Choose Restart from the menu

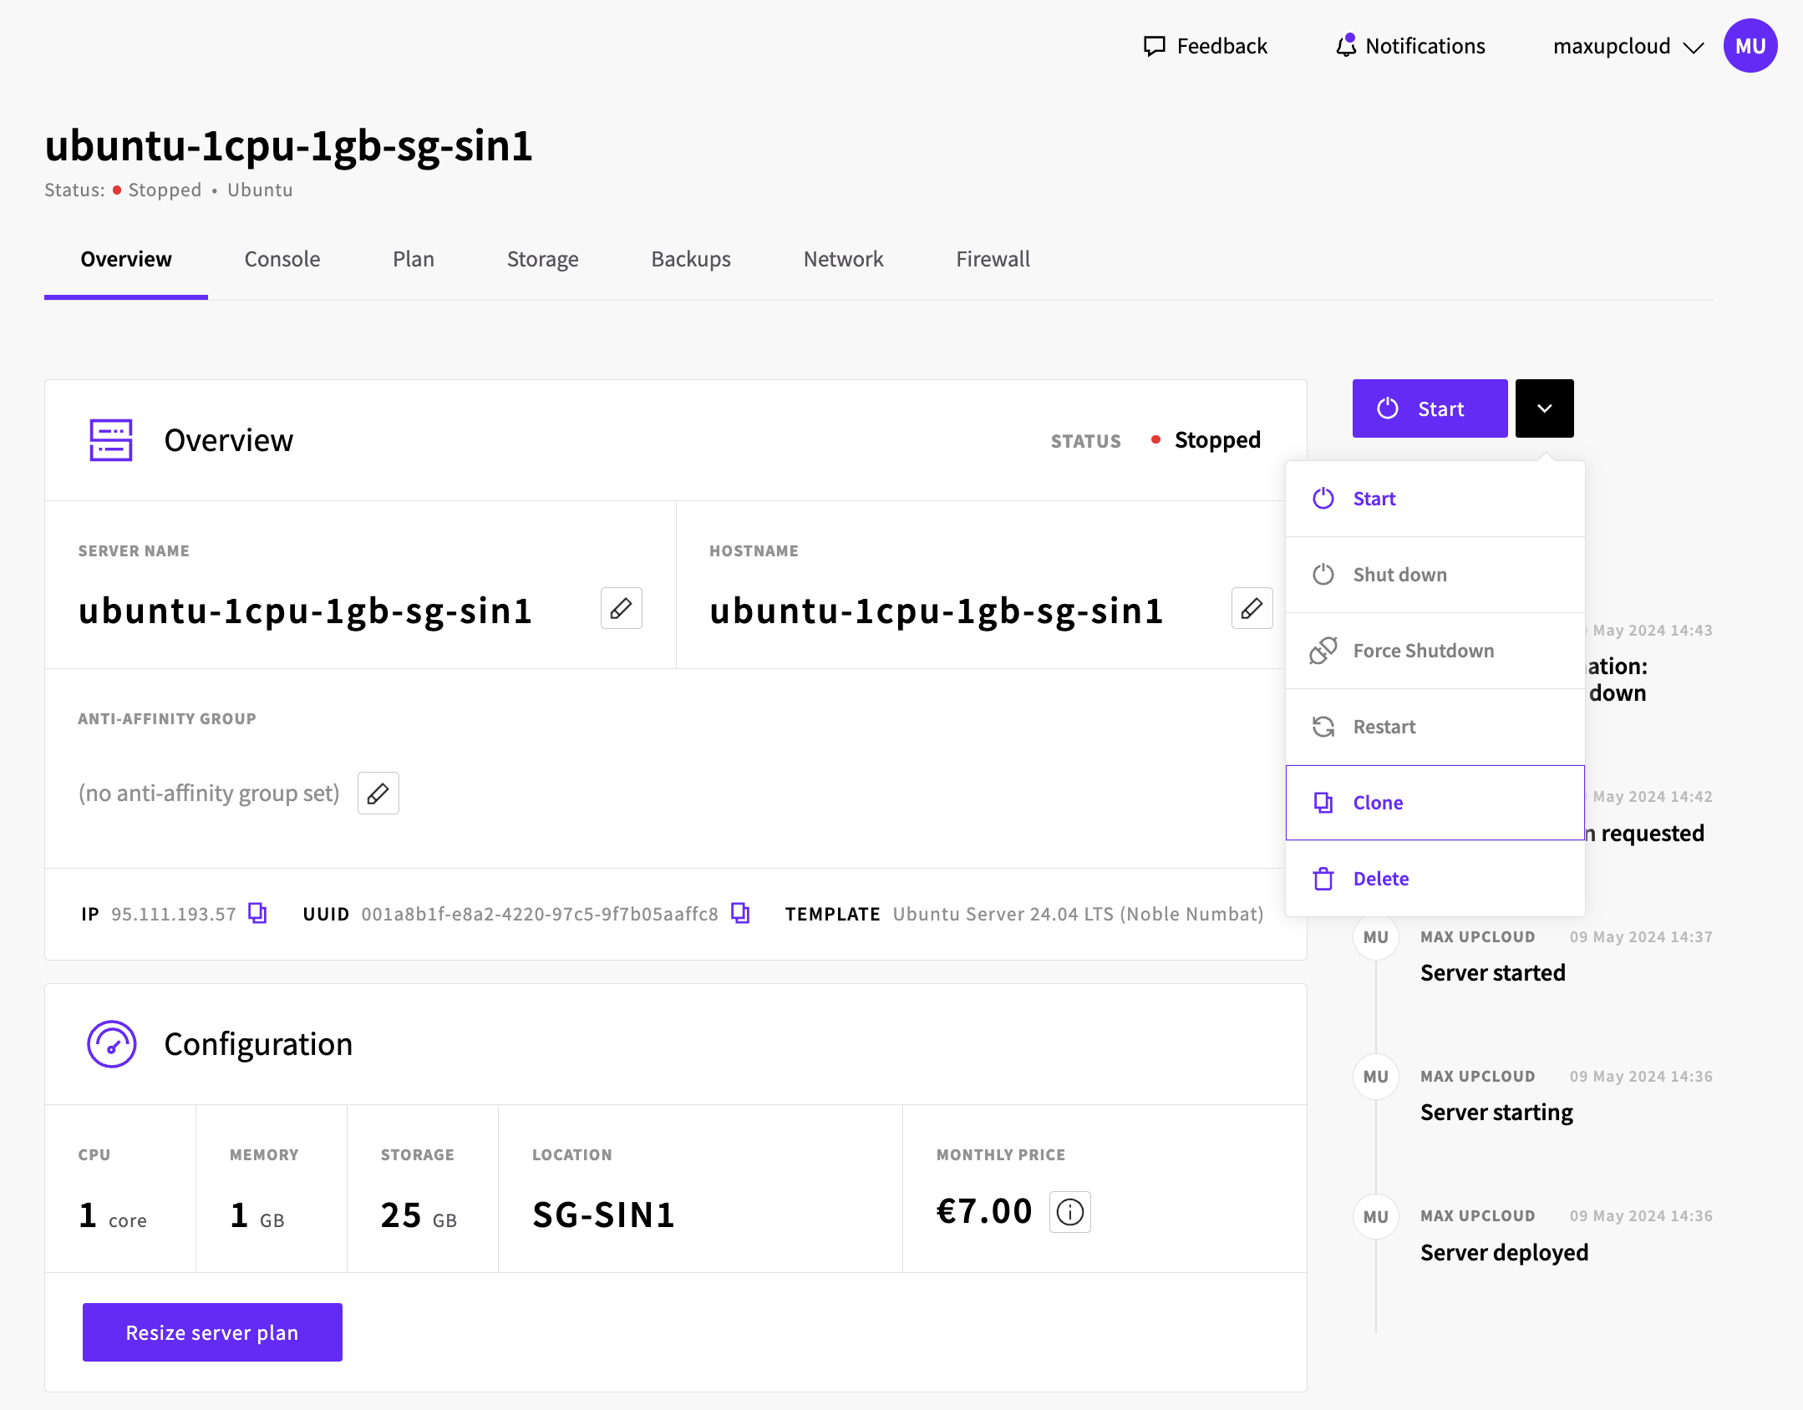(x=1435, y=727)
